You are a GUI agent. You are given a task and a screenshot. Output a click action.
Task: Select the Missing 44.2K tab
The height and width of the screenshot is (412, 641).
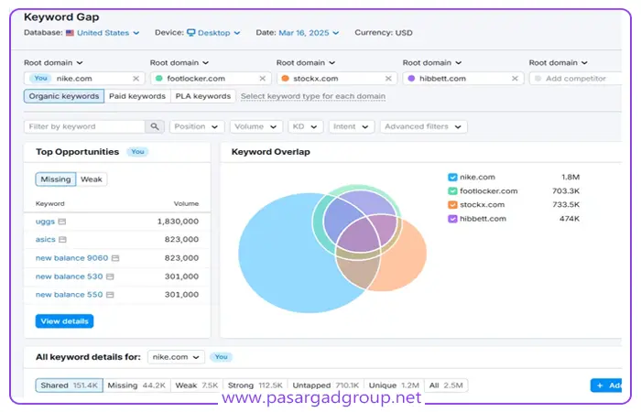point(136,385)
